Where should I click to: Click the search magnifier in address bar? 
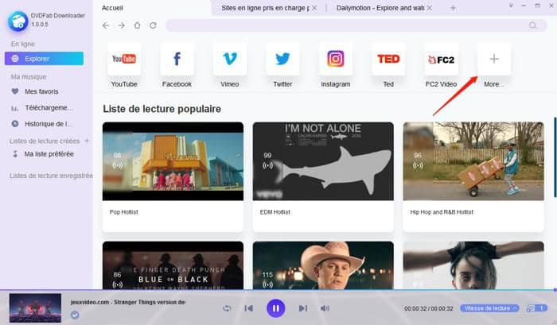coord(532,25)
